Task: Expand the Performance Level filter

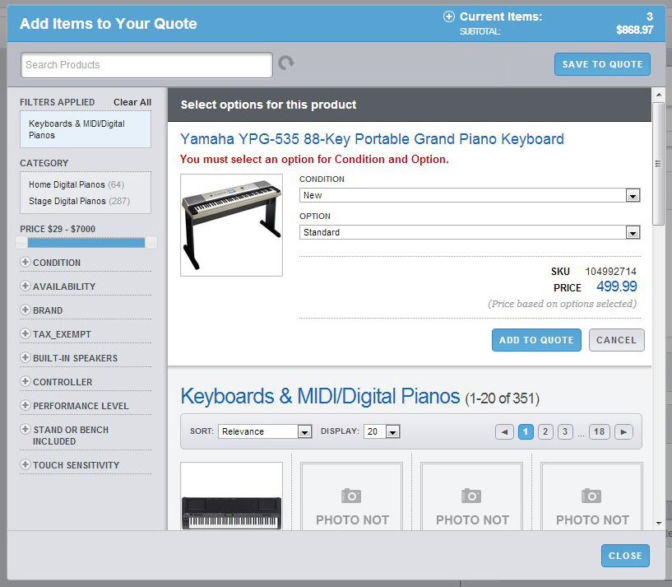Action: tap(25, 405)
